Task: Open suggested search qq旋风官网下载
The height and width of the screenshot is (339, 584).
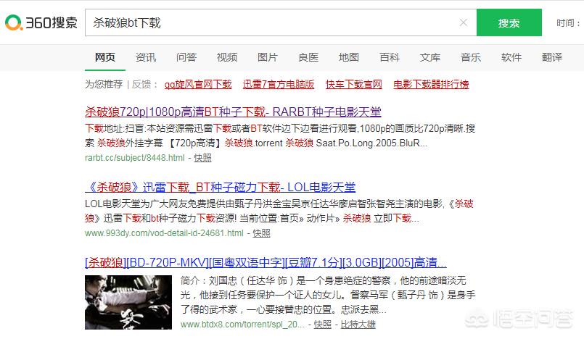Action: [198, 84]
